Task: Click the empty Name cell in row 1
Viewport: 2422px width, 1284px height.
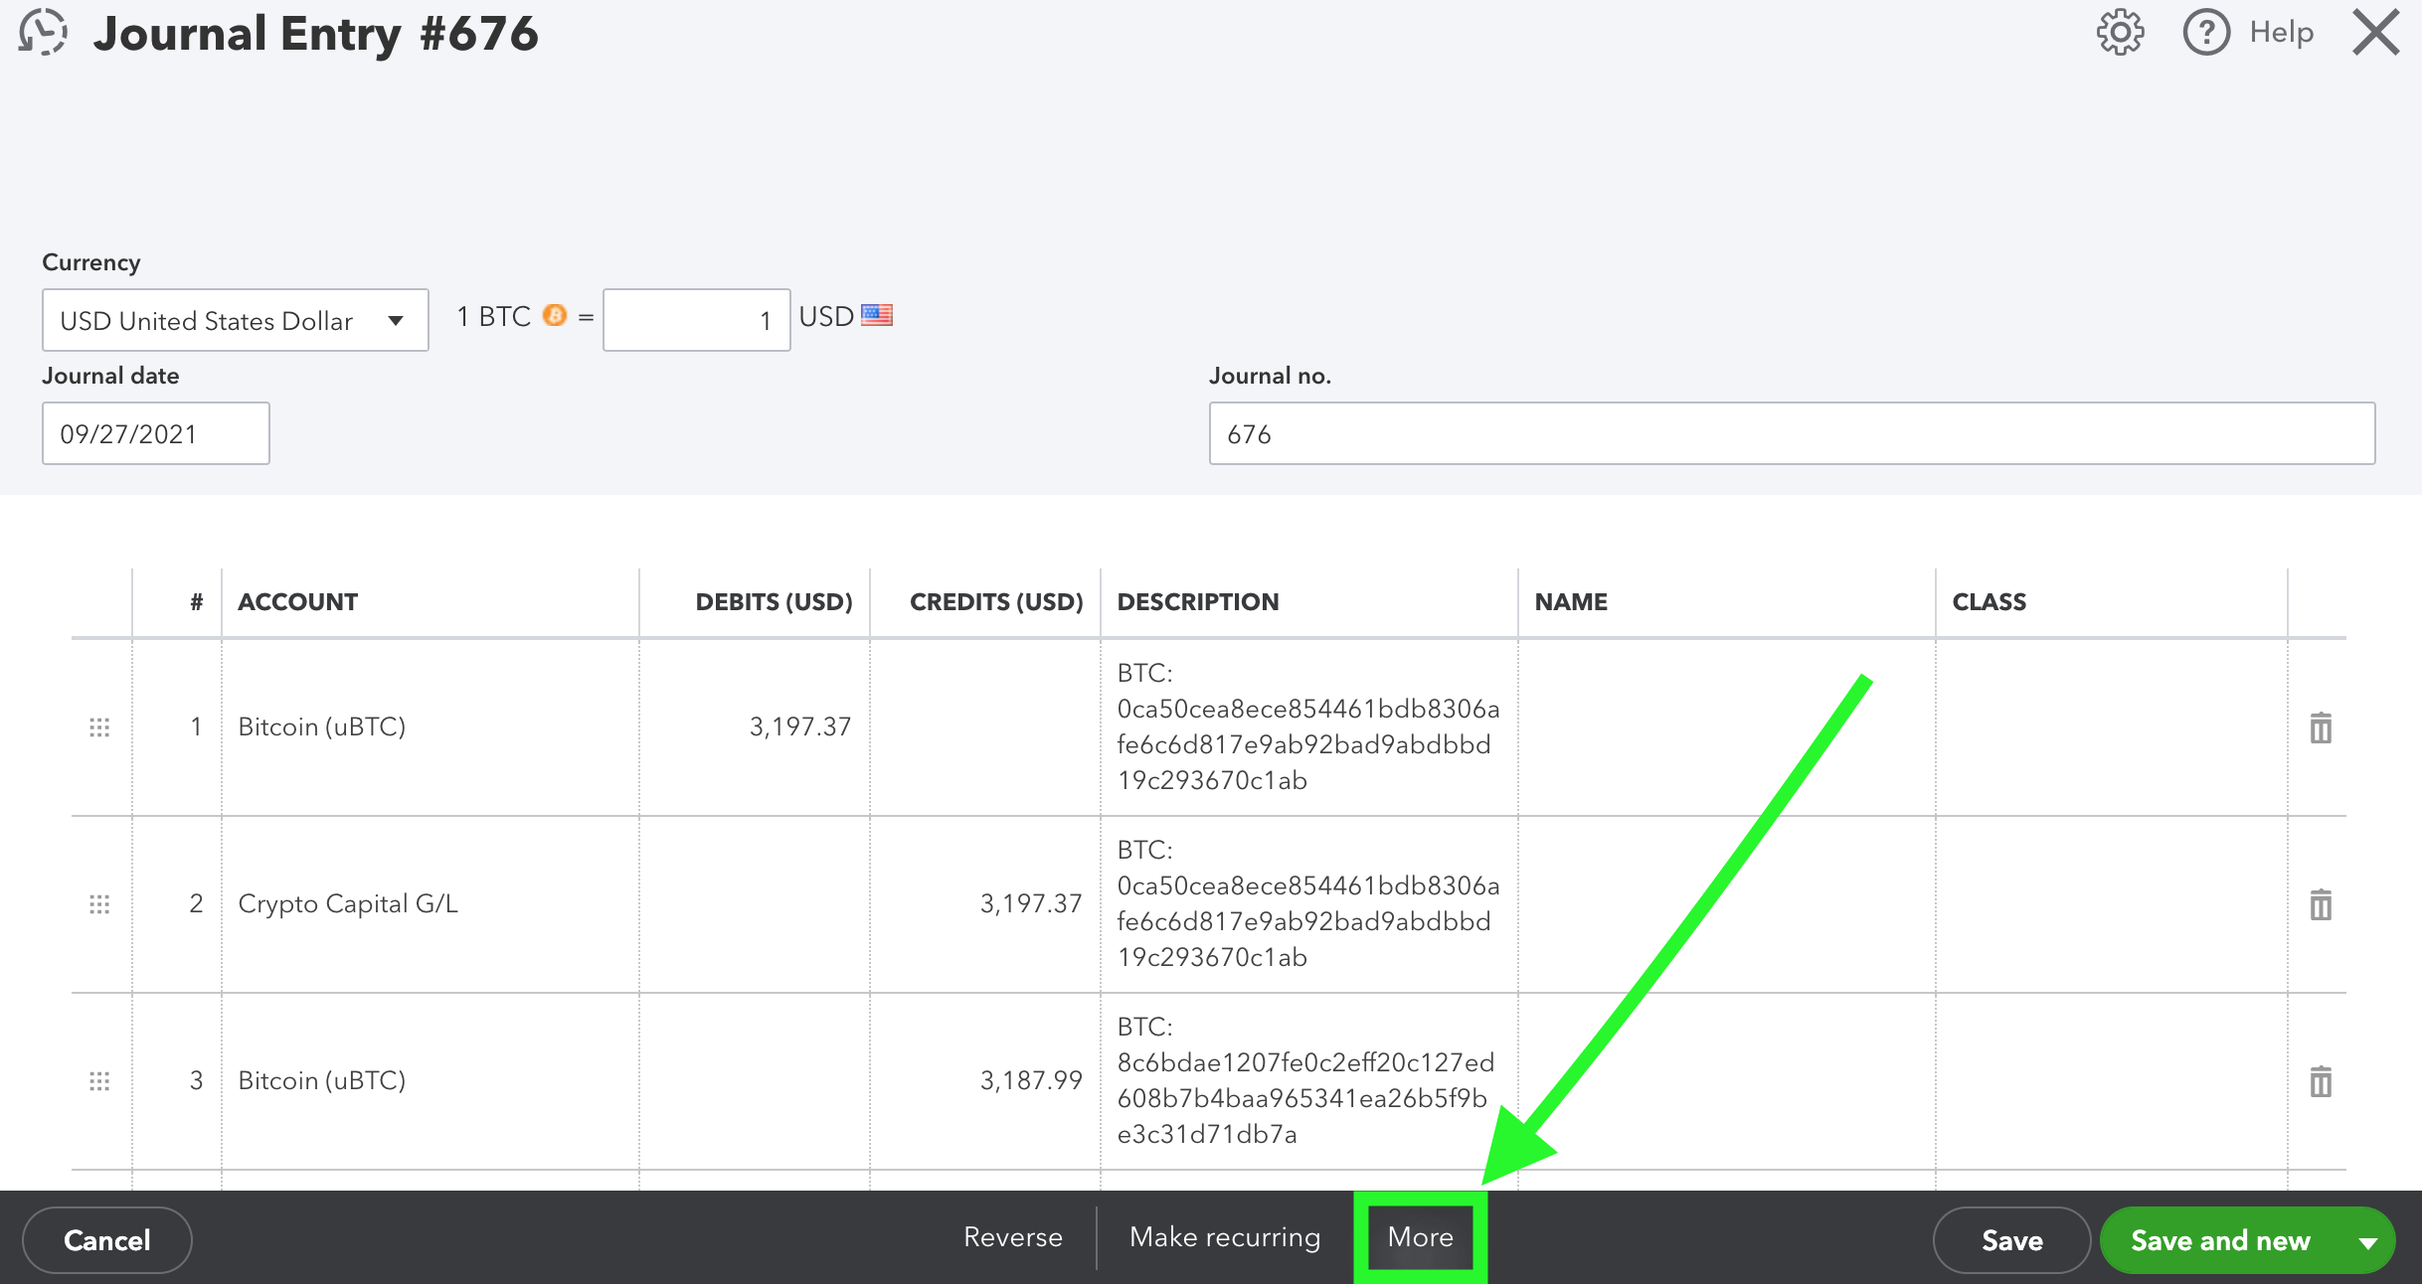Action: (1727, 727)
